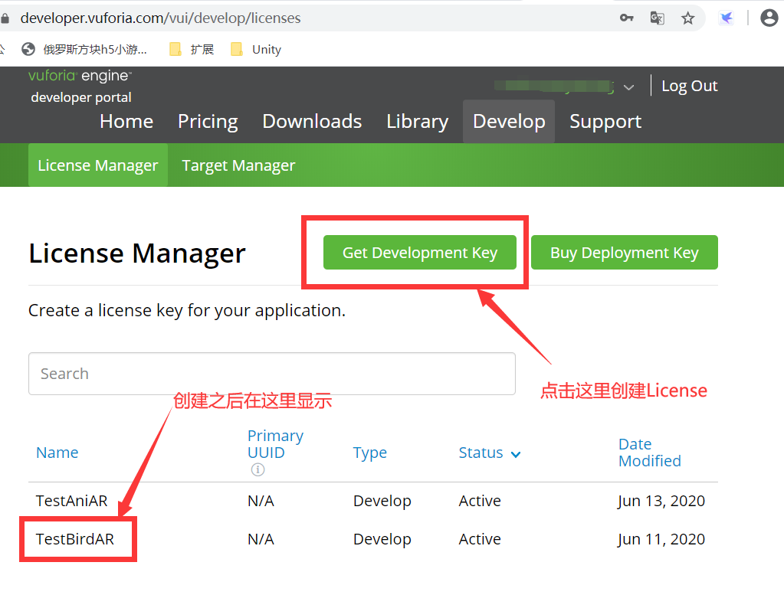Click the Active status of TestAniAR
784x608 pixels.
coord(480,501)
